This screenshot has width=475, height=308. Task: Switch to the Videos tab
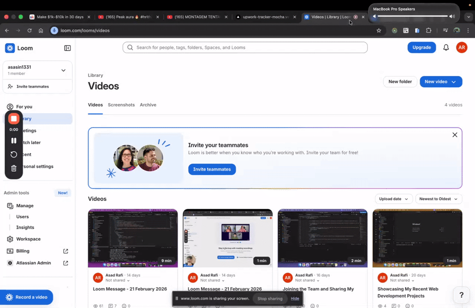95,105
